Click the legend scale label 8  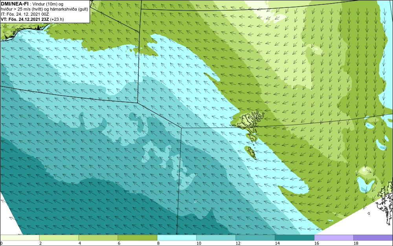tap(158, 243)
